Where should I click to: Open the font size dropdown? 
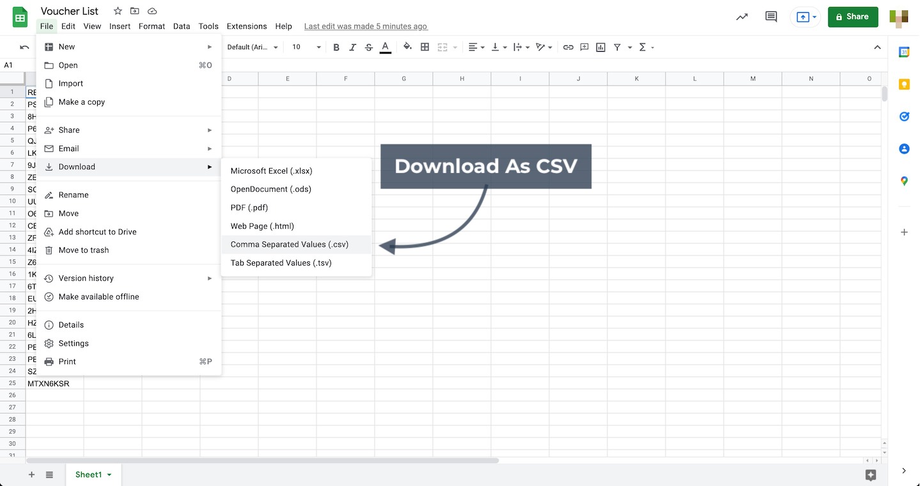(306, 47)
